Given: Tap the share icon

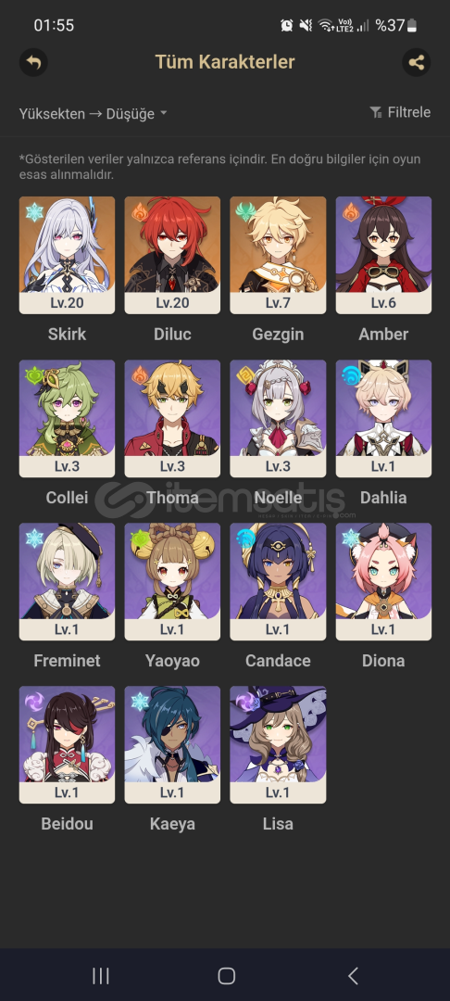Looking at the screenshot, I should (x=417, y=63).
